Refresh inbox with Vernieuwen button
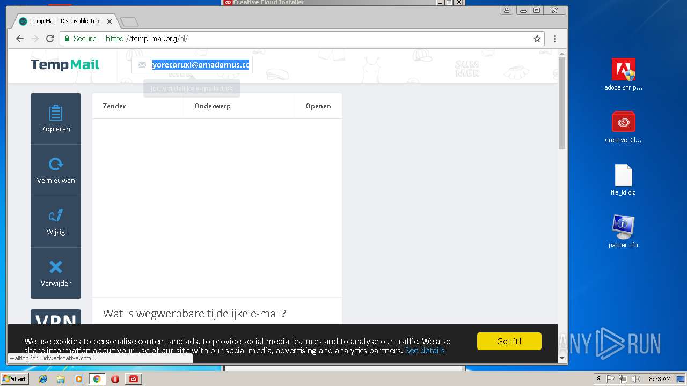The width and height of the screenshot is (687, 386). pyautogui.click(x=56, y=170)
